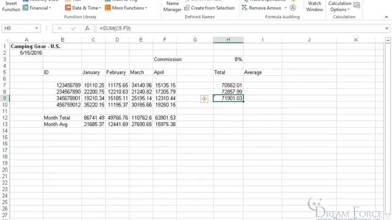Click vertical scrollbar up arrow
The width and height of the screenshot is (392, 220).
(388, 40)
